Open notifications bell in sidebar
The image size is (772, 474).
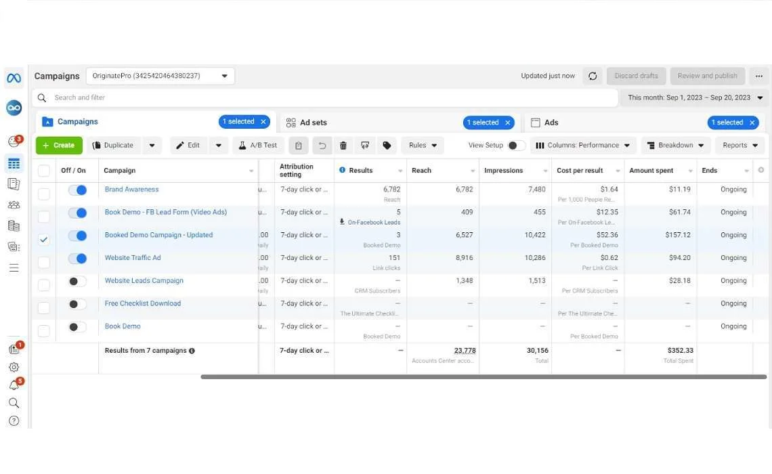[14, 385]
